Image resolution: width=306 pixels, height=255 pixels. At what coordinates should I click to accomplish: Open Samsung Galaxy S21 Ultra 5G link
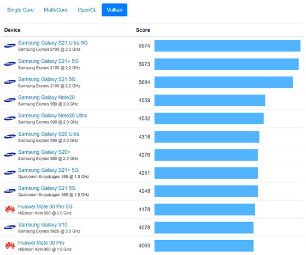click(53, 43)
